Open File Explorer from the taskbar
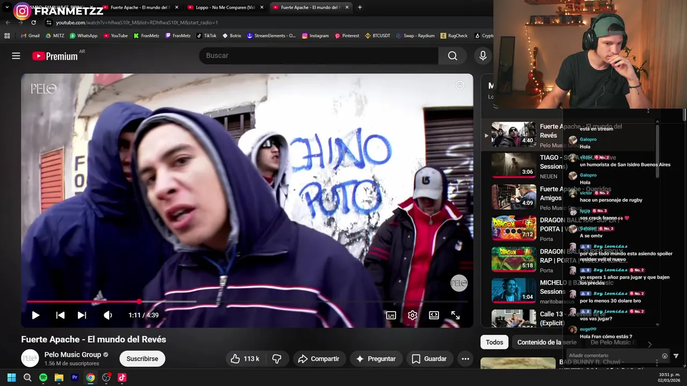Viewport: 687px width, 386px height. tap(59, 377)
